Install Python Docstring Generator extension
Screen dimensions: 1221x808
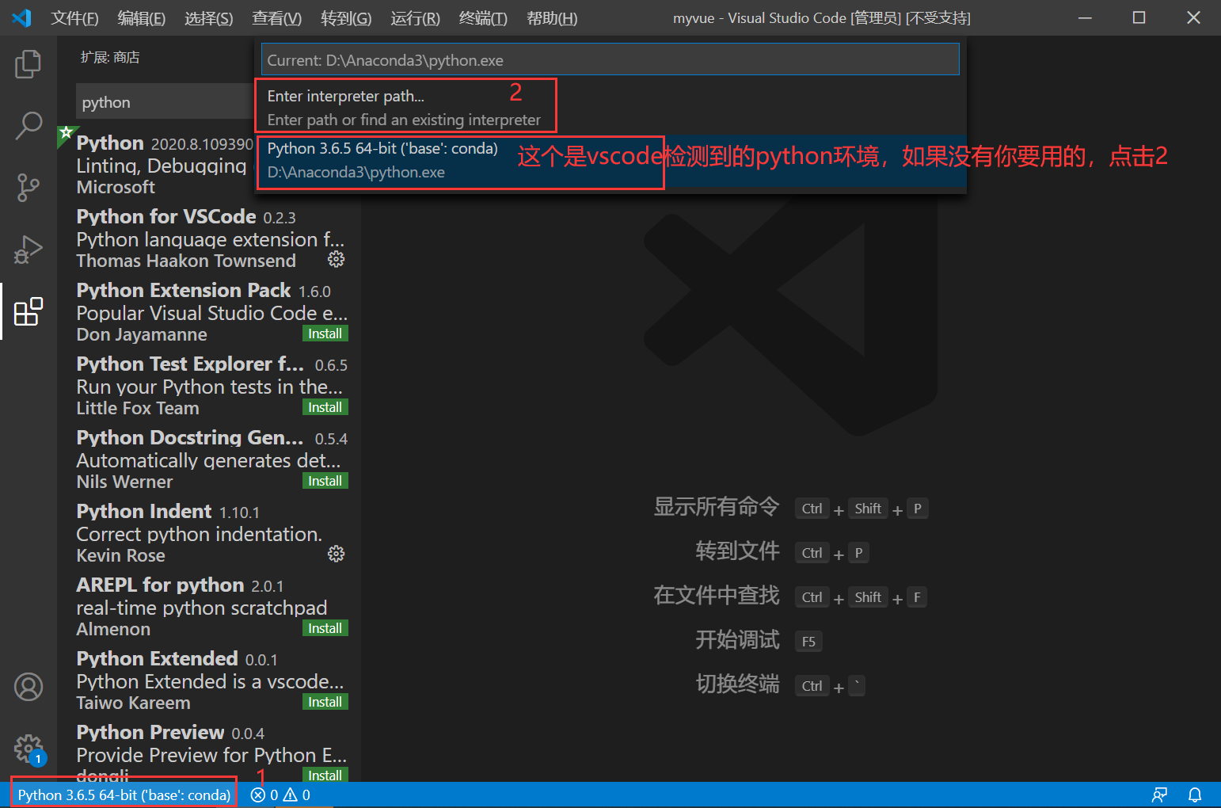pos(325,481)
